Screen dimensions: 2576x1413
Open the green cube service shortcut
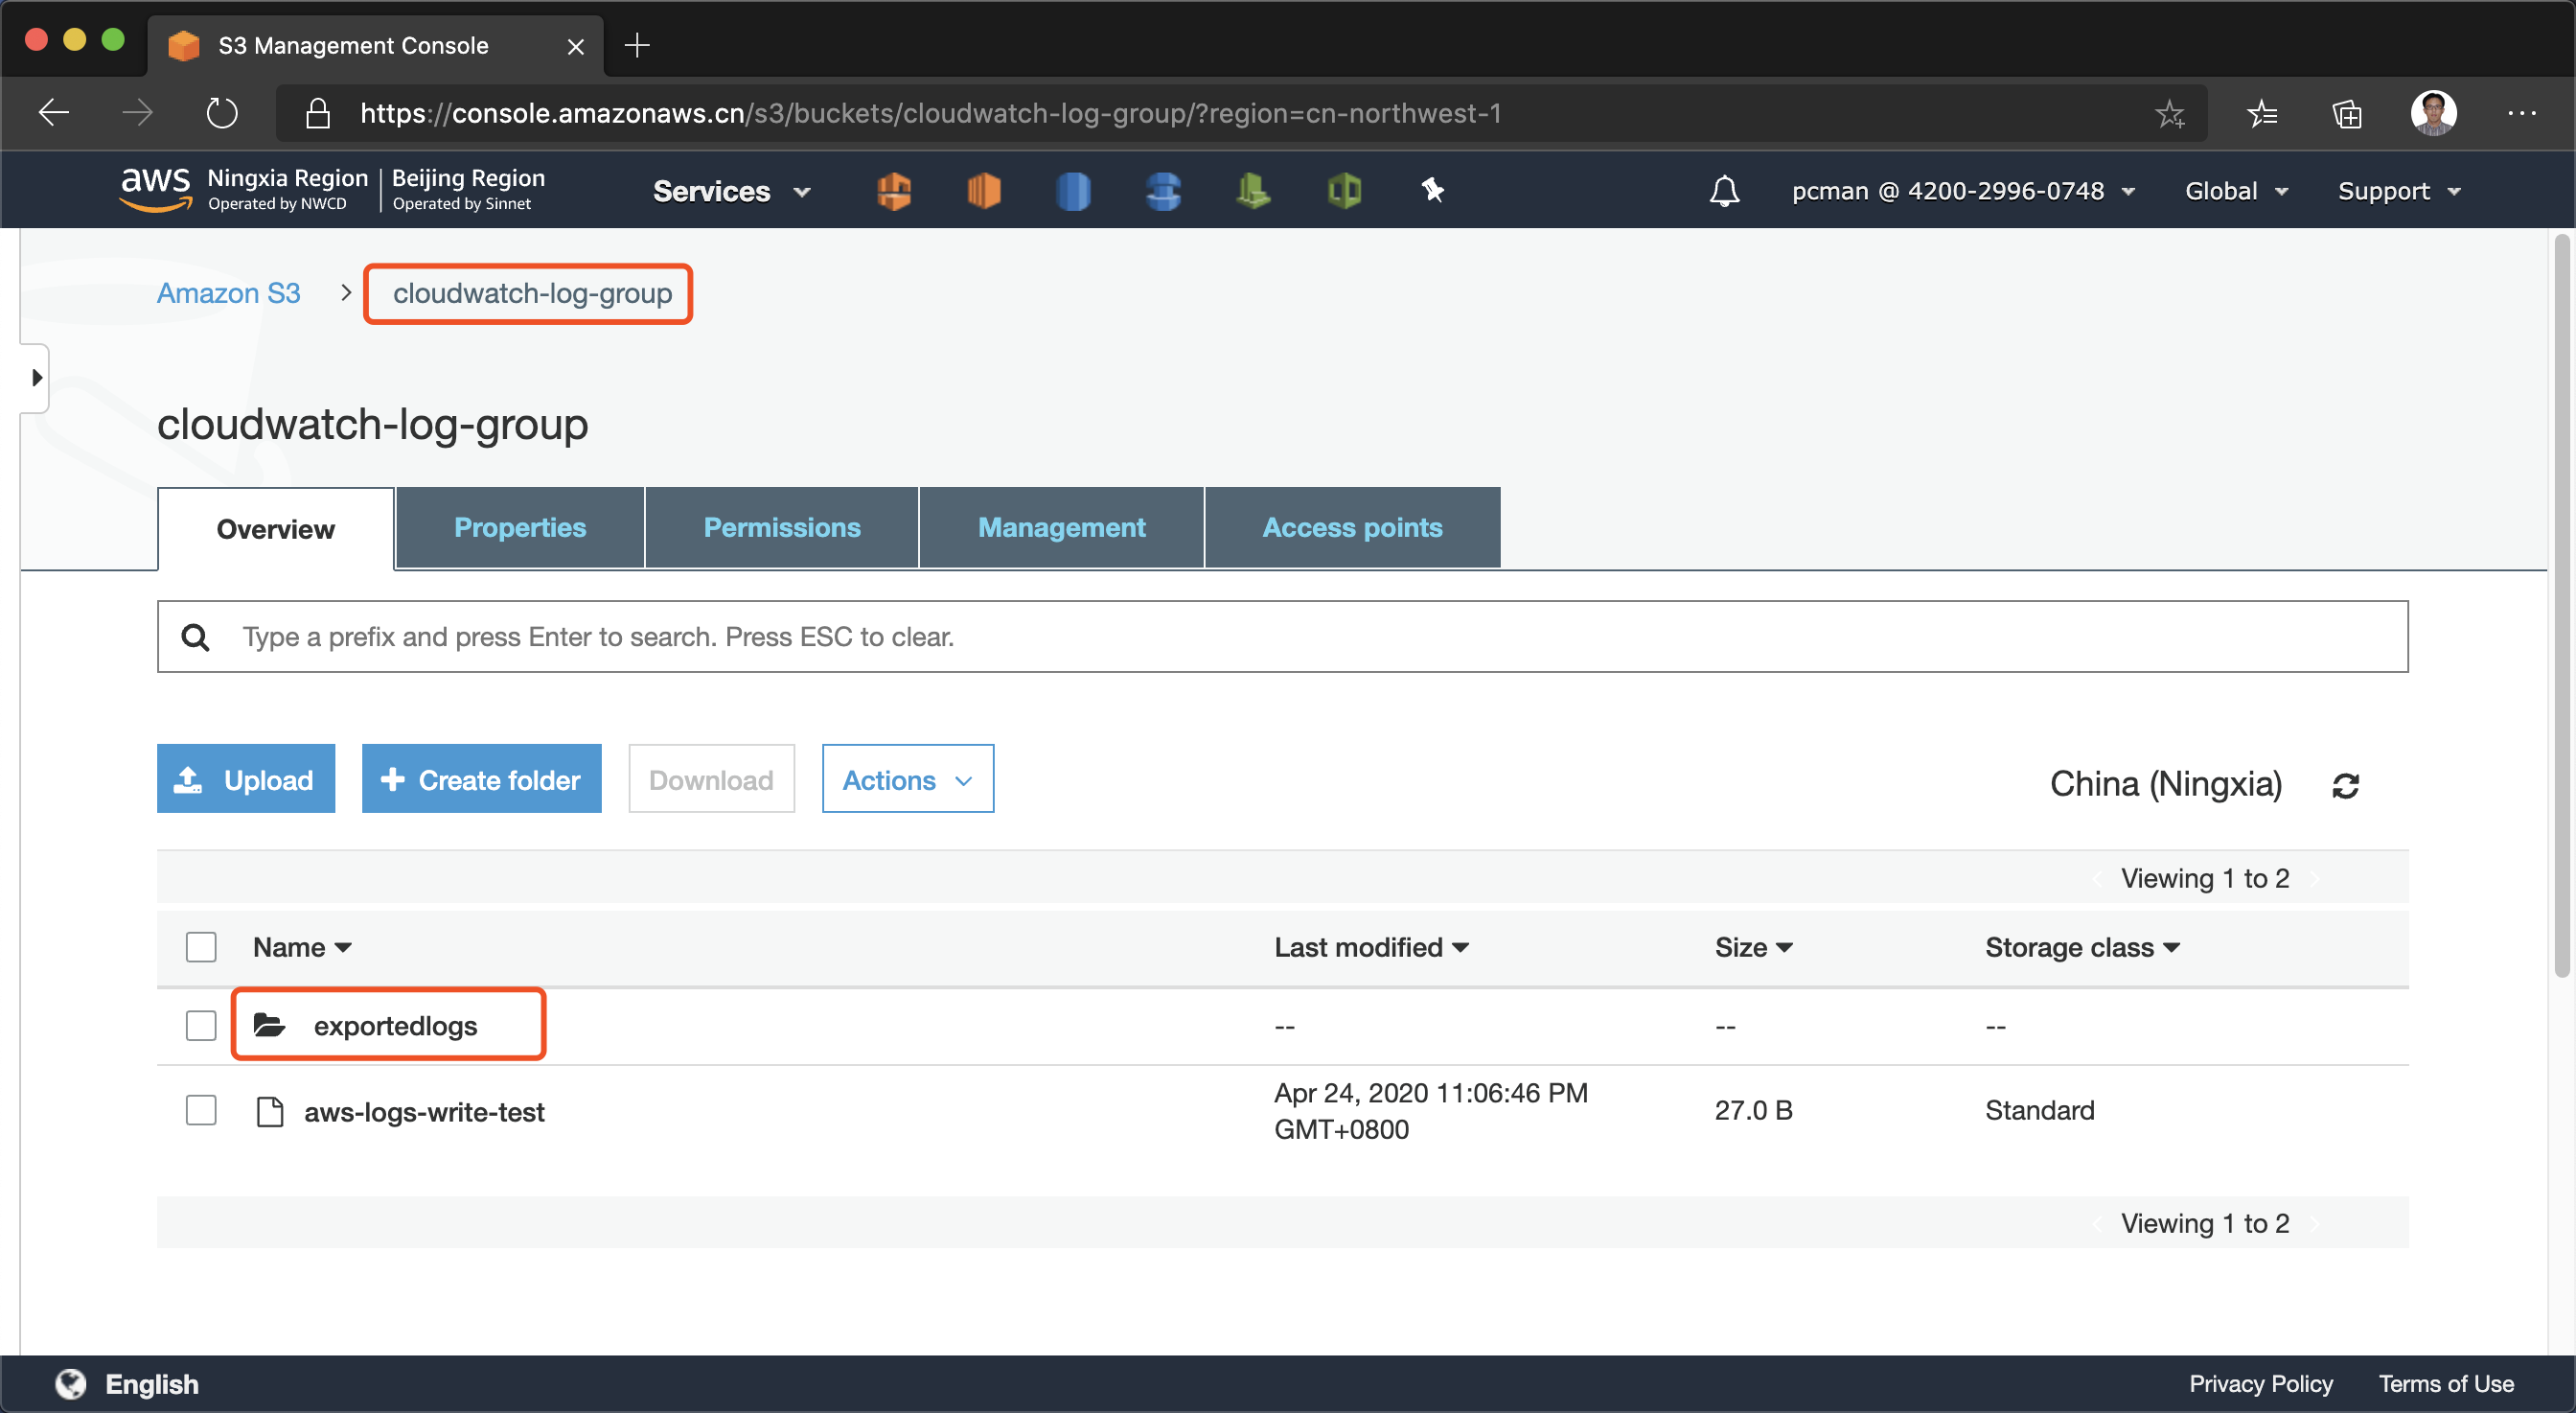tap(1343, 190)
